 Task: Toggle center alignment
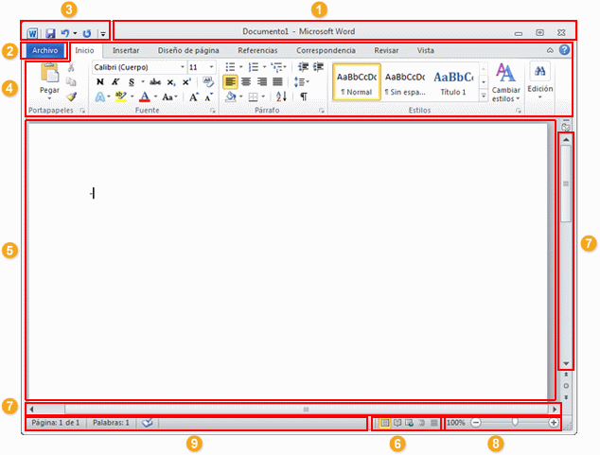(246, 81)
